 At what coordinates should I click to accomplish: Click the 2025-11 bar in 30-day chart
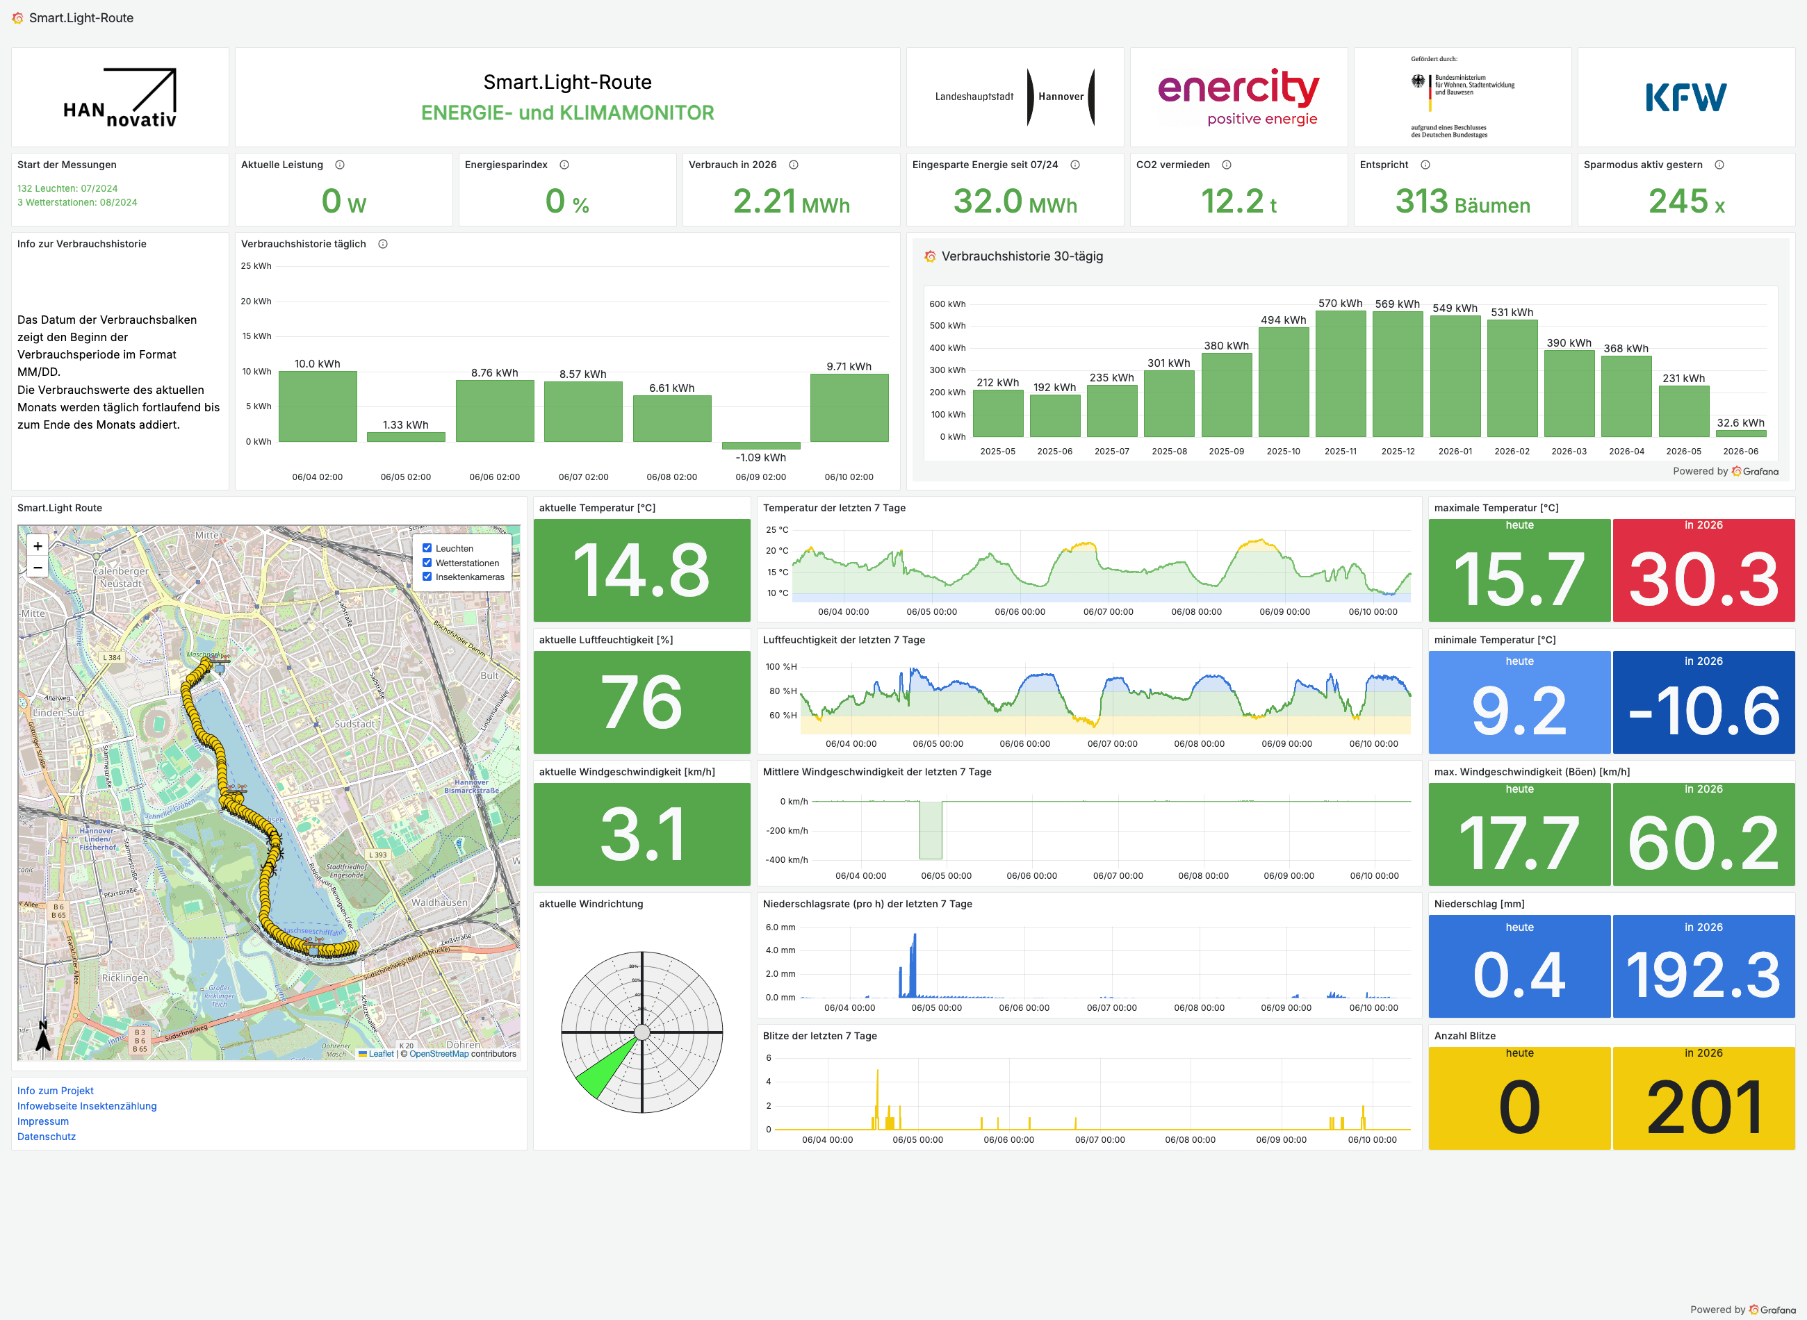(1340, 373)
